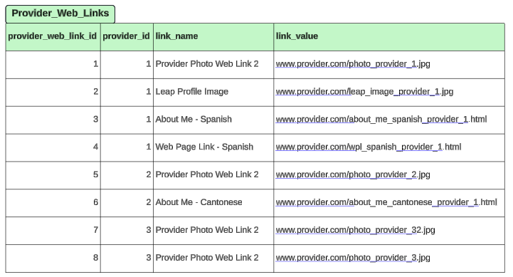This screenshot has width=513, height=277.
Task: Open the wpl_spanish_provider_1.html link
Action: [x=369, y=147]
